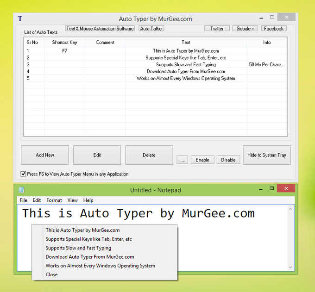Toggle Press F6 to View Menu checkbox
The height and width of the screenshot is (292, 315).
pos(24,174)
